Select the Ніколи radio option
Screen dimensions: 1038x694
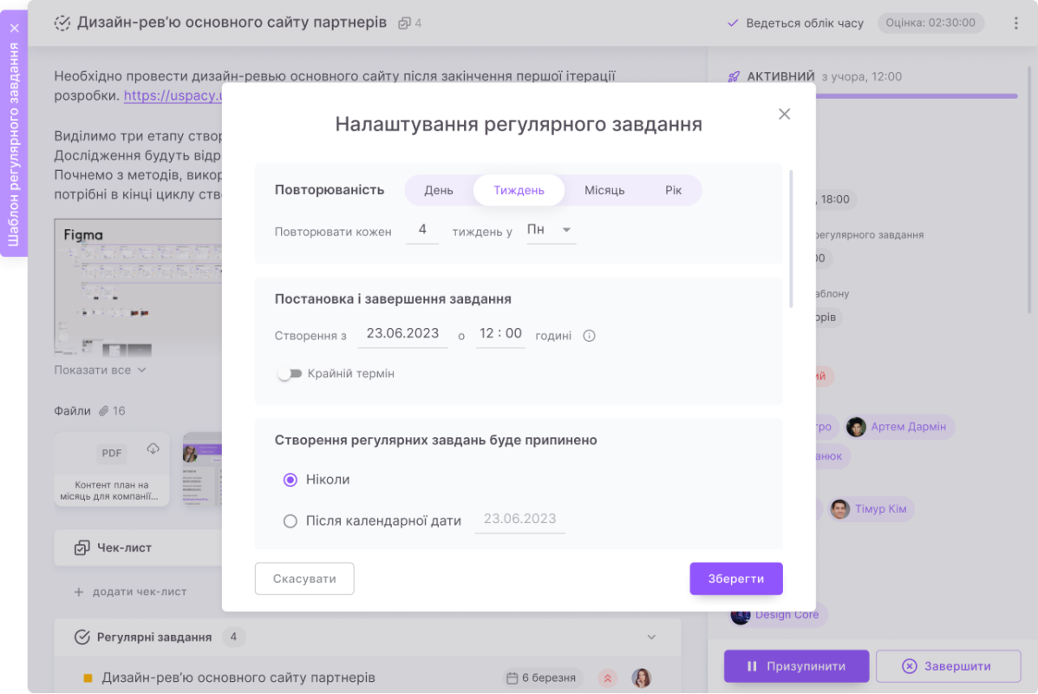291,480
